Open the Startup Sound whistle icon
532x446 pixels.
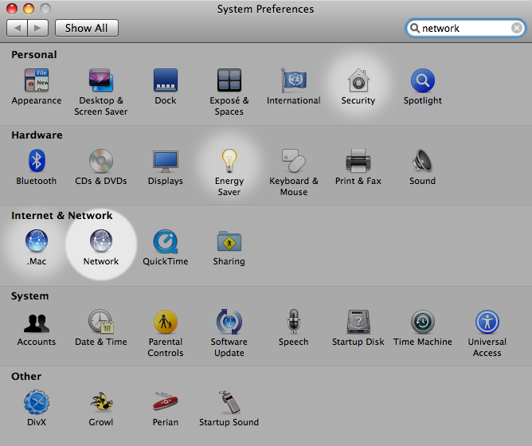[x=229, y=402]
